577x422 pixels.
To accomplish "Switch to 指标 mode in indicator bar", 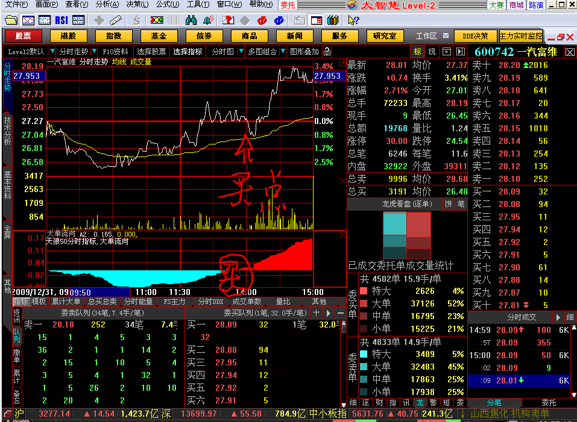I will tap(20, 302).
